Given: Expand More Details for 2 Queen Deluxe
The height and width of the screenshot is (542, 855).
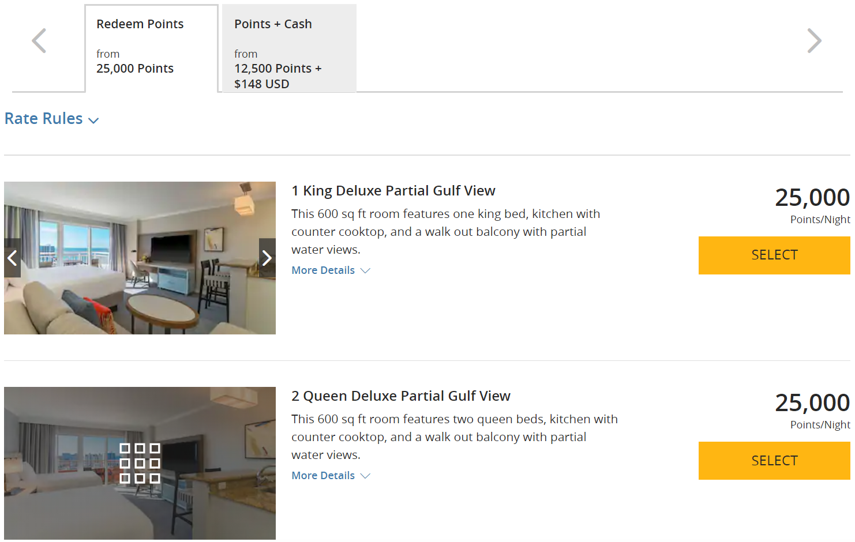Looking at the screenshot, I should pyautogui.click(x=323, y=476).
